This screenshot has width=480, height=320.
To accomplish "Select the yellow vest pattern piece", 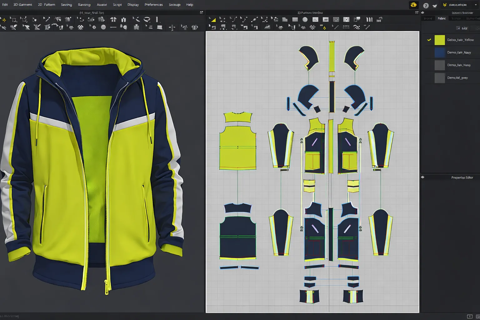I will click(x=238, y=141).
